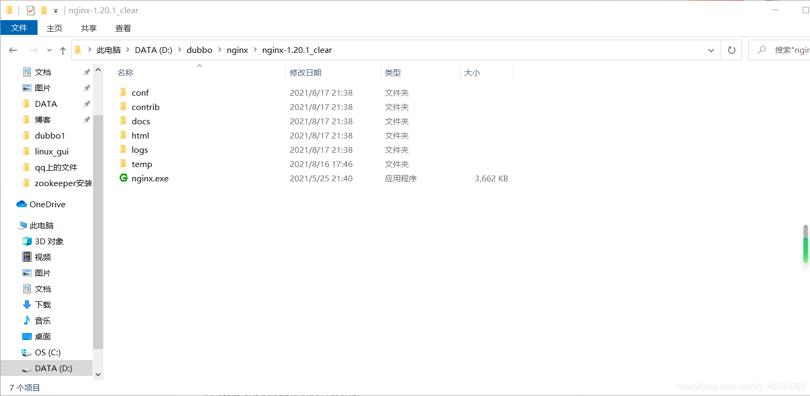Navigate to DATA (D:) in breadcrumb

pos(154,50)
